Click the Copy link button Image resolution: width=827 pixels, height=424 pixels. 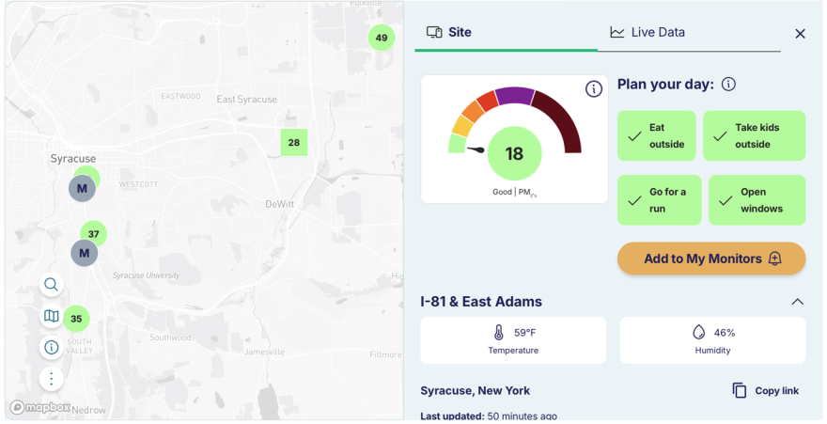click(x=765, y=391)
